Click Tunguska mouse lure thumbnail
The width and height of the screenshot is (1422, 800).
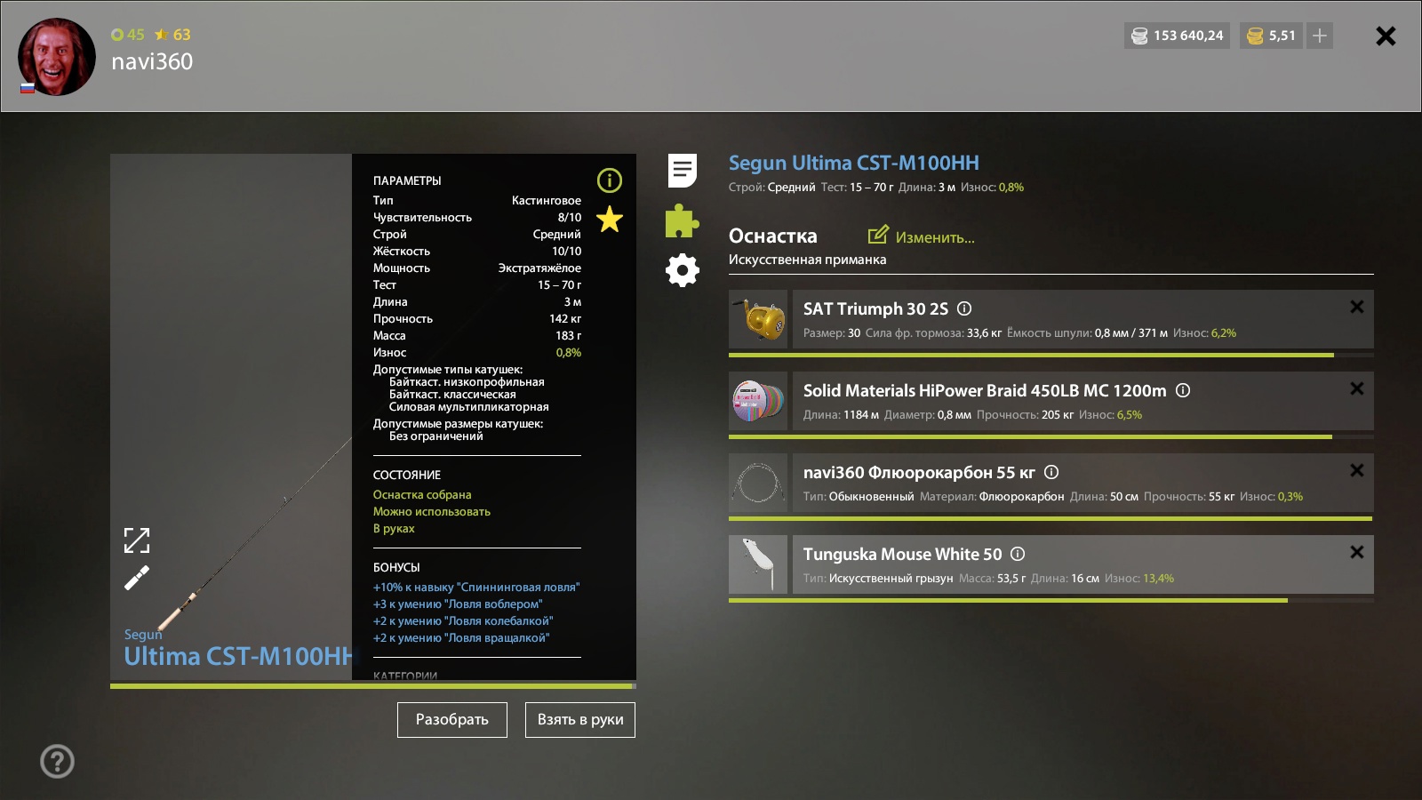(x=758, y=564)
